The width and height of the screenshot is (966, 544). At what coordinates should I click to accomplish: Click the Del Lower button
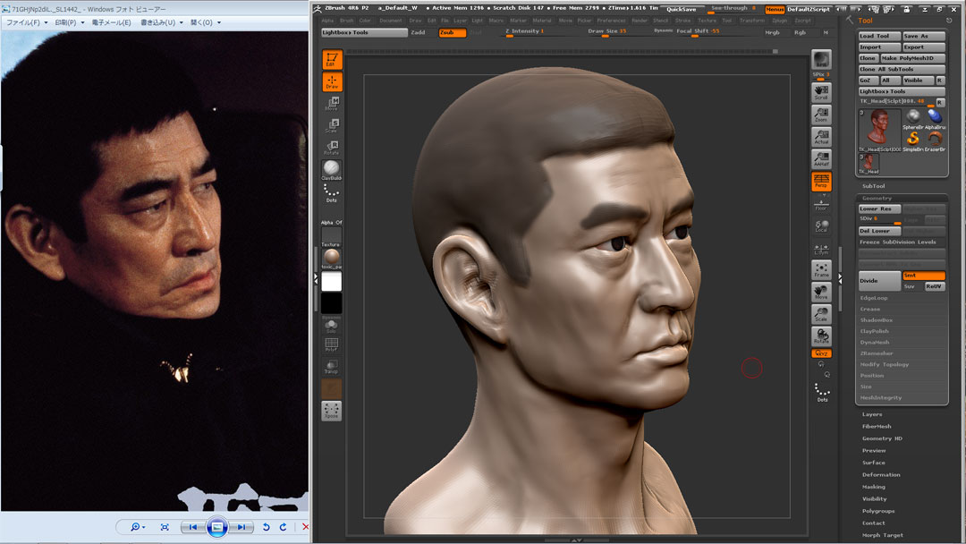tap(879, 231)
